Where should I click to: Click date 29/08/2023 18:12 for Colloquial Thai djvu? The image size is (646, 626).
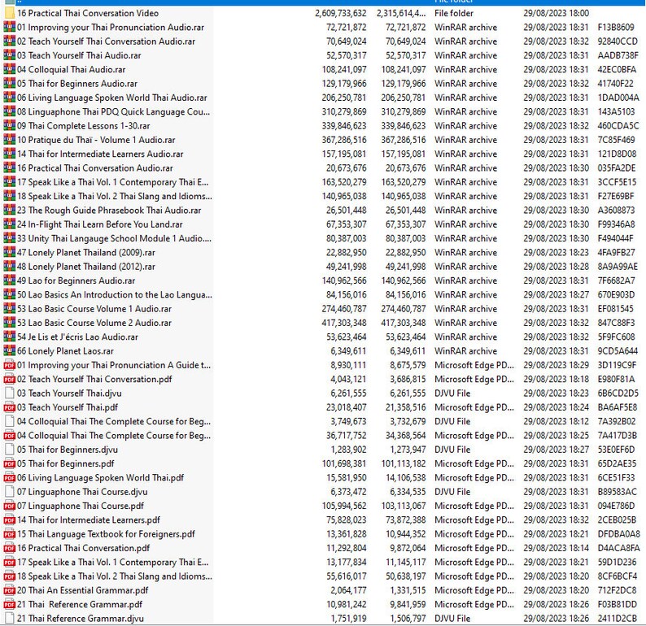[557, 421]
